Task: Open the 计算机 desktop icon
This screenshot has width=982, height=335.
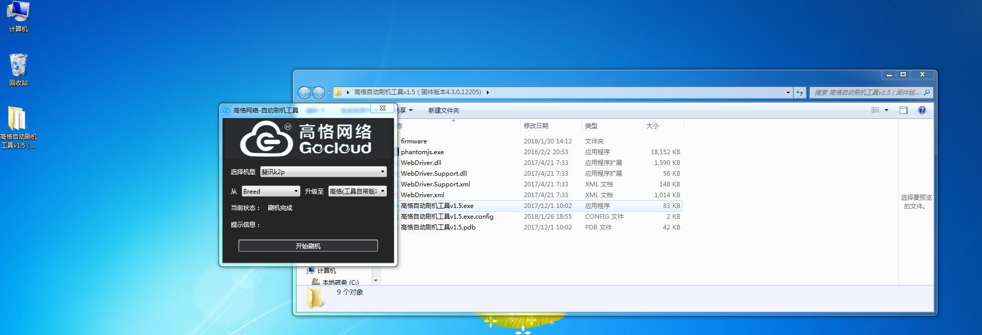Action: 18,16
